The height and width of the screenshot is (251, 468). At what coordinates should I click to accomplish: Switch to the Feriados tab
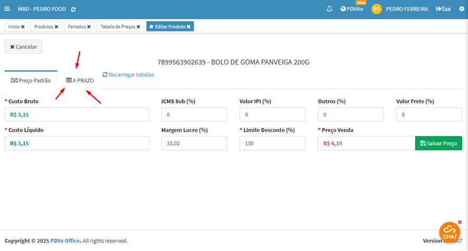coord(77,26)
